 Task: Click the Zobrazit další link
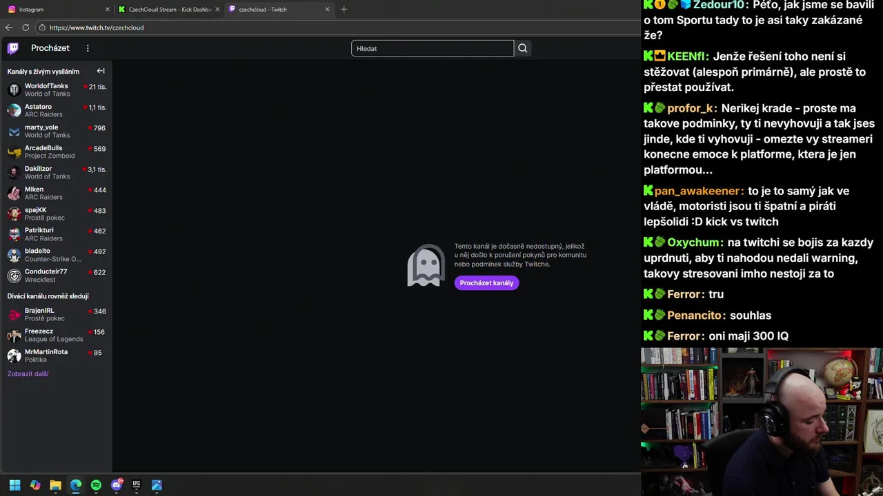(28, 374)
